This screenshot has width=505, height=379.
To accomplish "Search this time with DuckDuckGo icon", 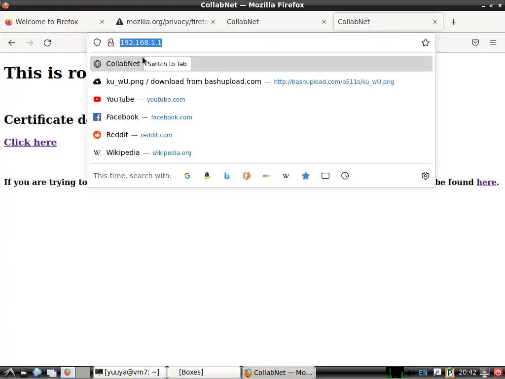I will pyautogui.click(x=247, y=176).
